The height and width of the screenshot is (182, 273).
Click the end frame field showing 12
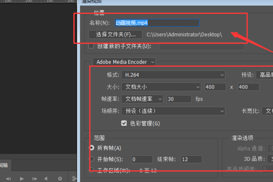click(x=192, y=159)
